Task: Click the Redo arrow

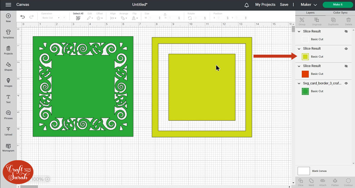Action: [x=31, y=17]
